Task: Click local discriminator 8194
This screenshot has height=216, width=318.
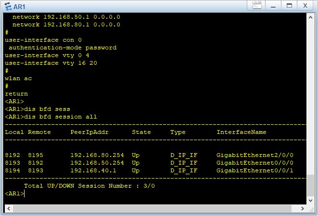Action: (x=13, y=171)
